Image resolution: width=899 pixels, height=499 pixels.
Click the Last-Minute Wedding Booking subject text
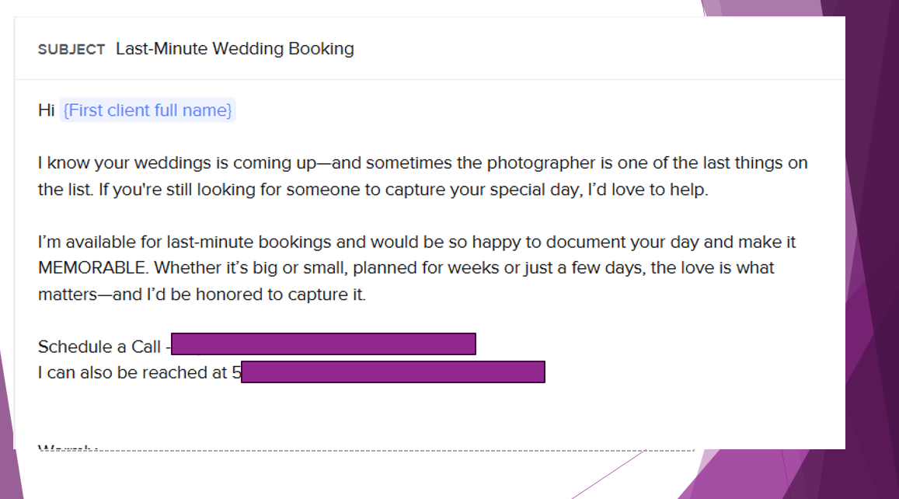point(235,49)
